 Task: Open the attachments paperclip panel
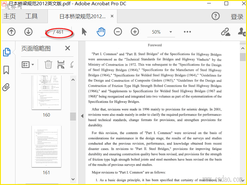[x=6, y=87]
